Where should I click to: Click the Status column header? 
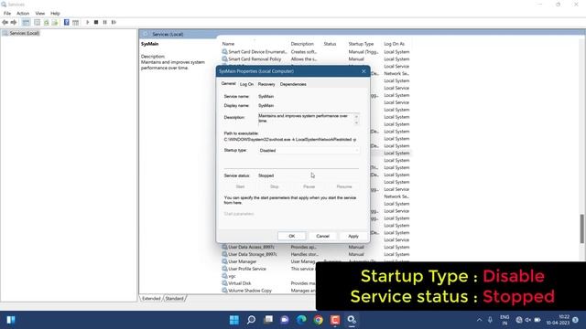[330, 44]
